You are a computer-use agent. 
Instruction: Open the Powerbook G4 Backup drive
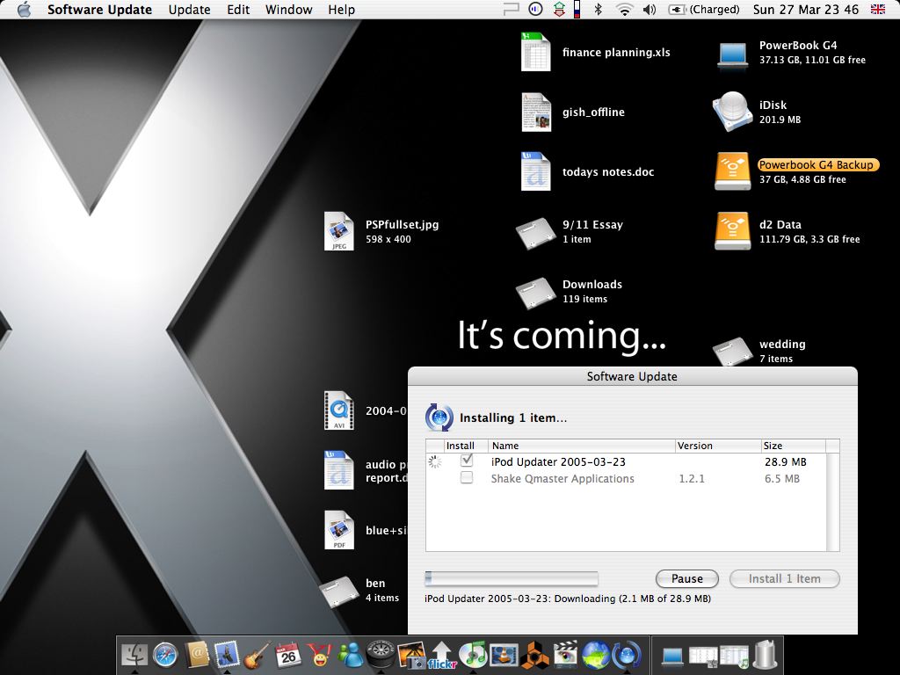coord(731,171)
